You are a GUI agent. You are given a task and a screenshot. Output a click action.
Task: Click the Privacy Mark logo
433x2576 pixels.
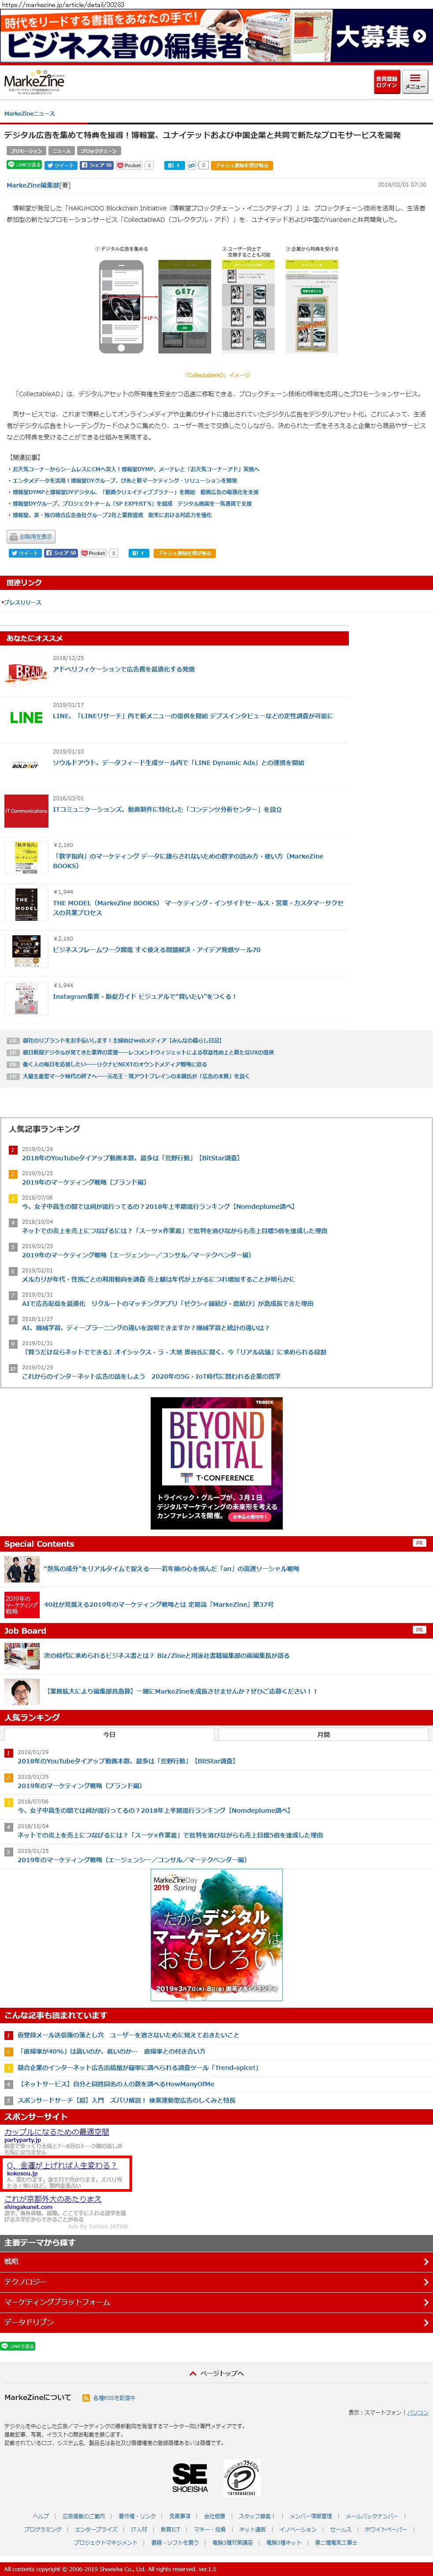[241, 2477]
